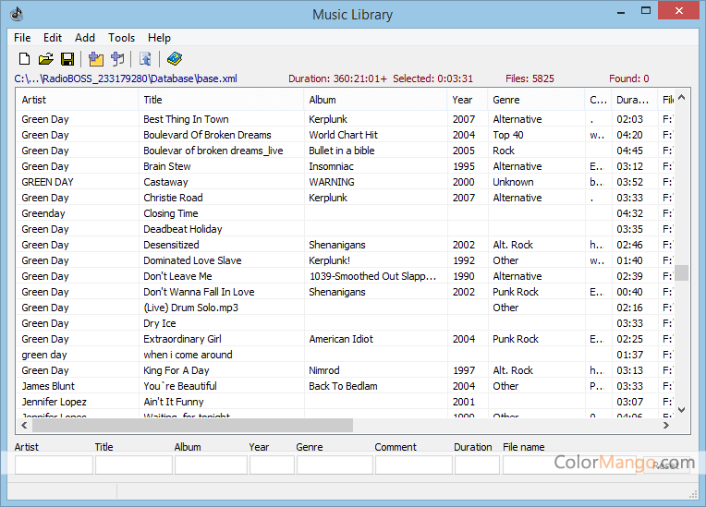Open the Tools menu
Viewport: 706px width, 507px height.
pos(121,38)
